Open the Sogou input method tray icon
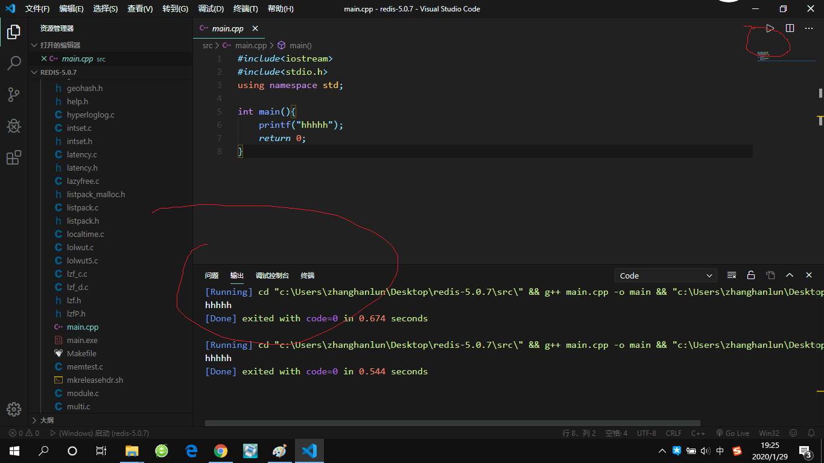 coord(737,451)
